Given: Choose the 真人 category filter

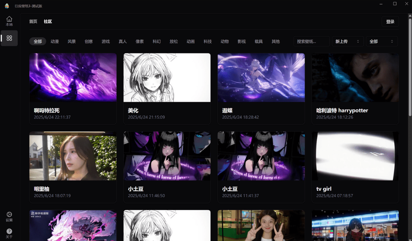Looking at the screenshot, I should pos(122,41).
